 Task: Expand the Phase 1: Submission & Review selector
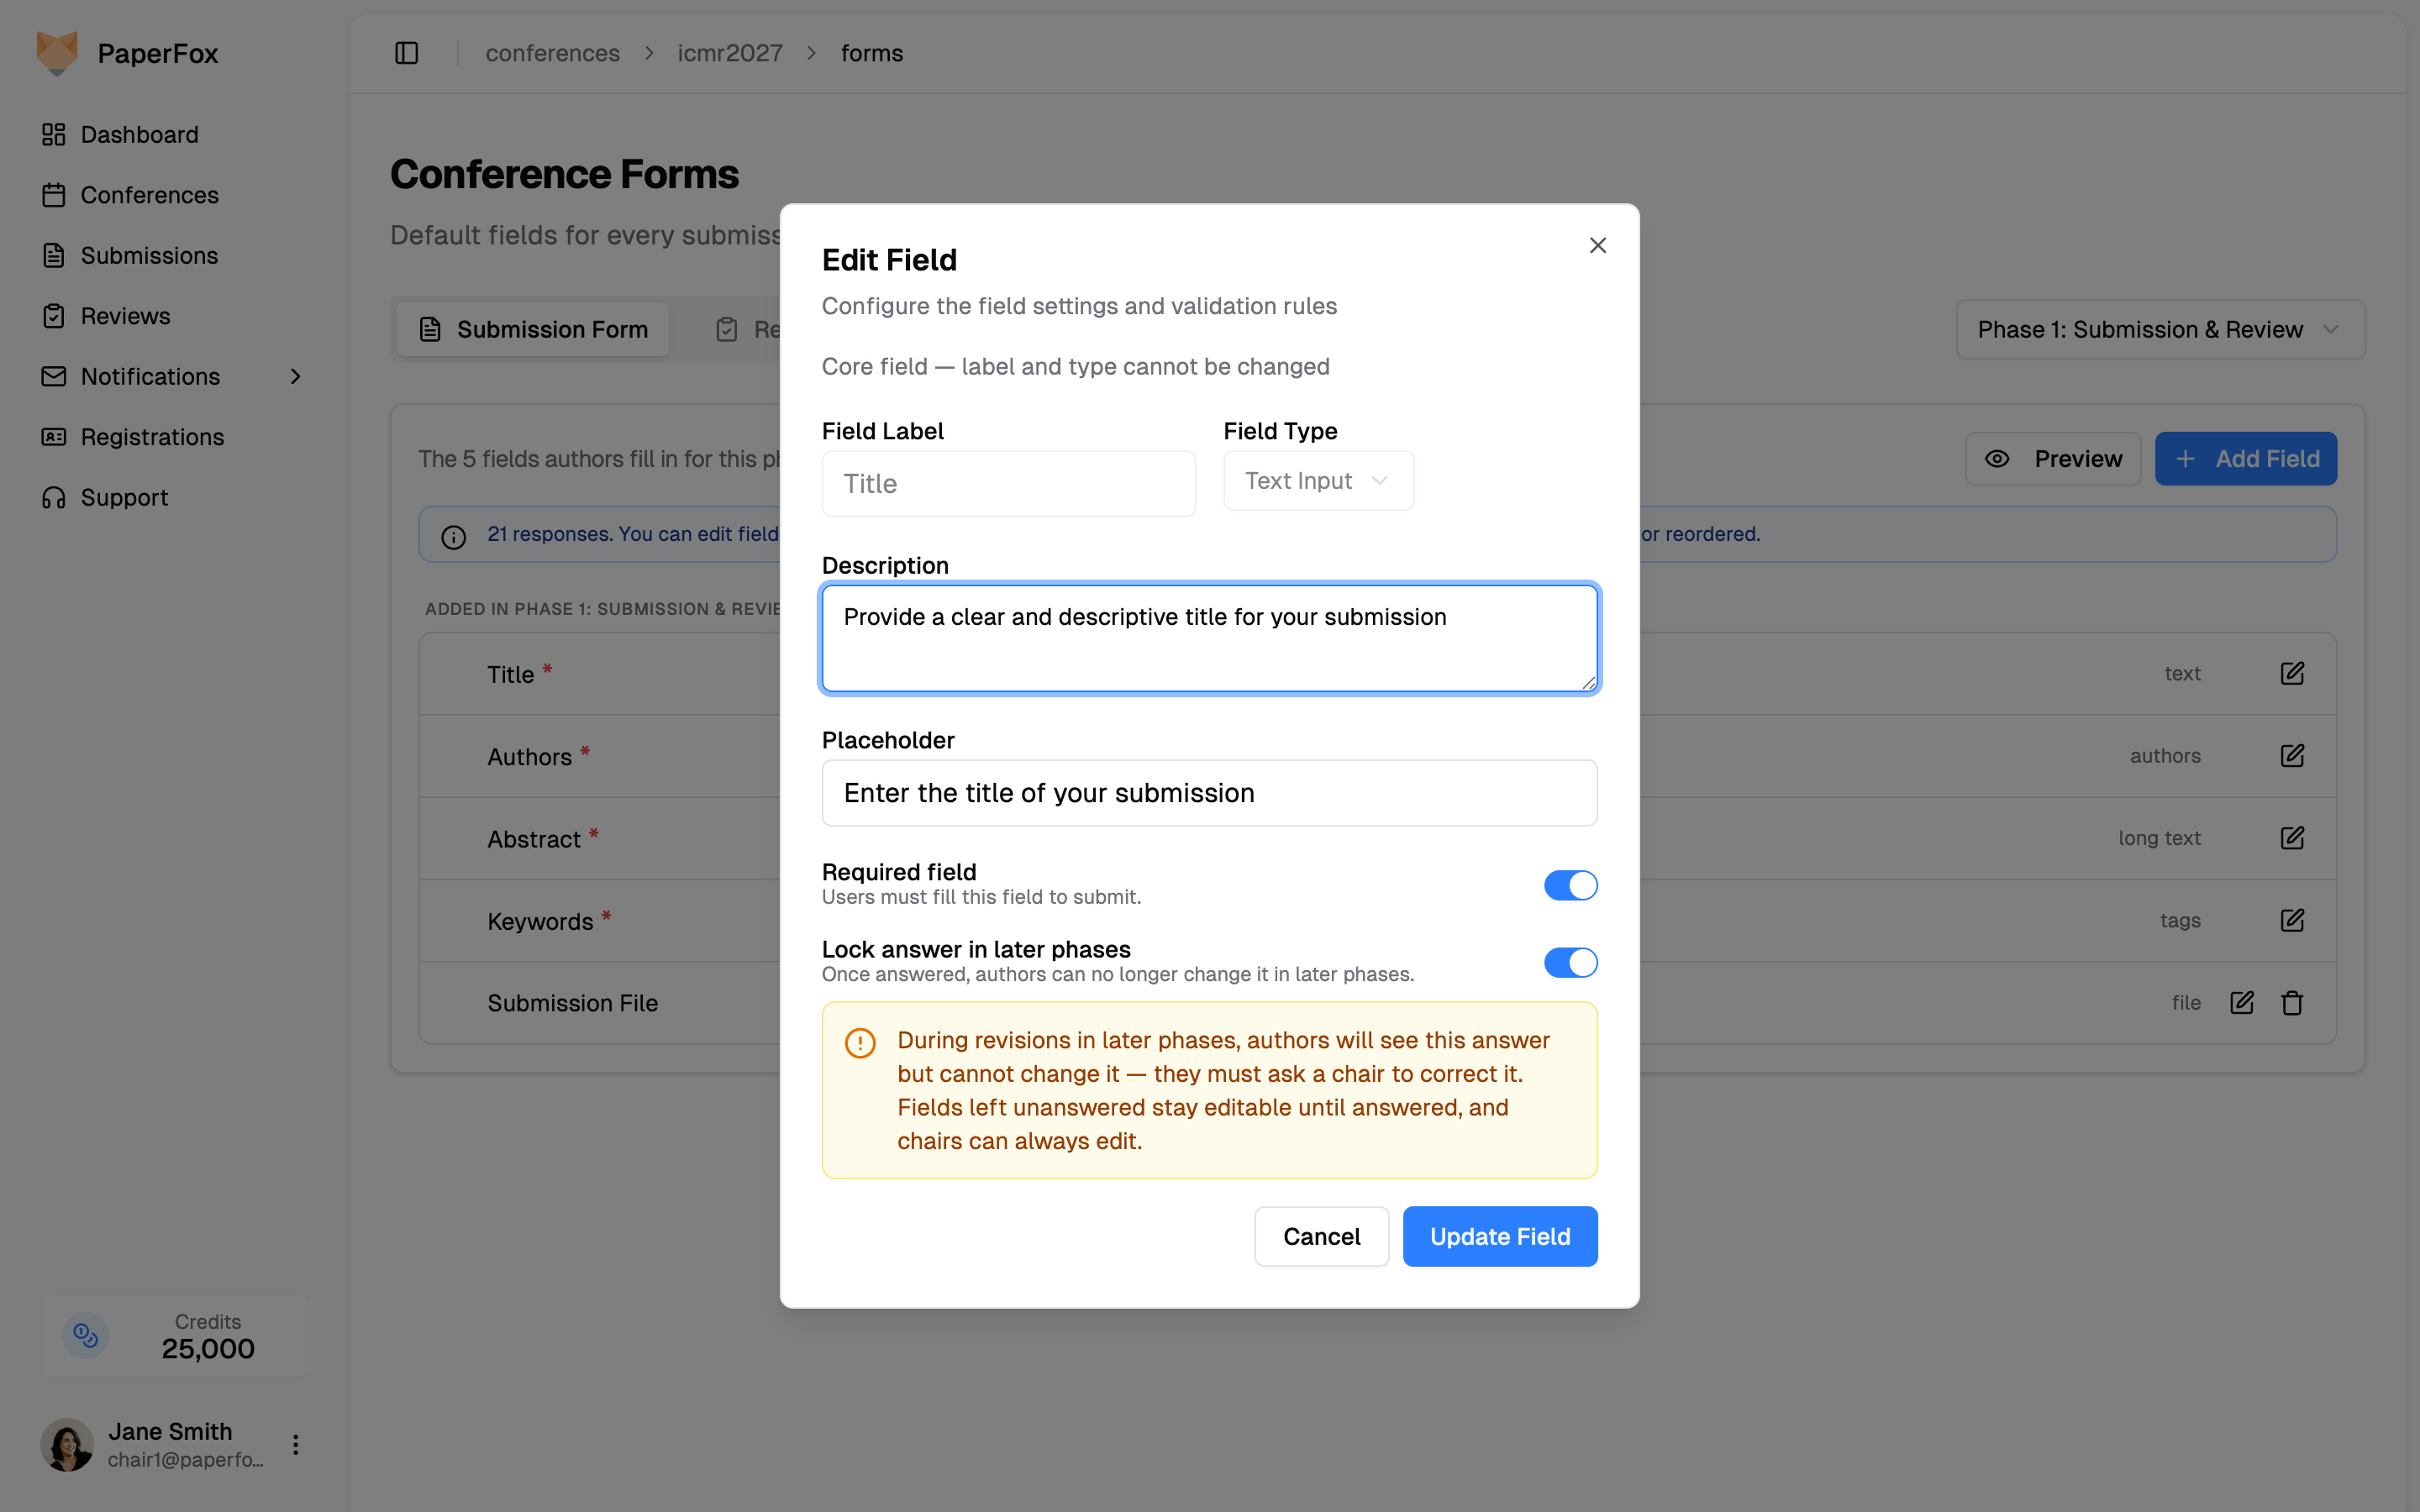pyautogui.click(x=2160, y=329)
